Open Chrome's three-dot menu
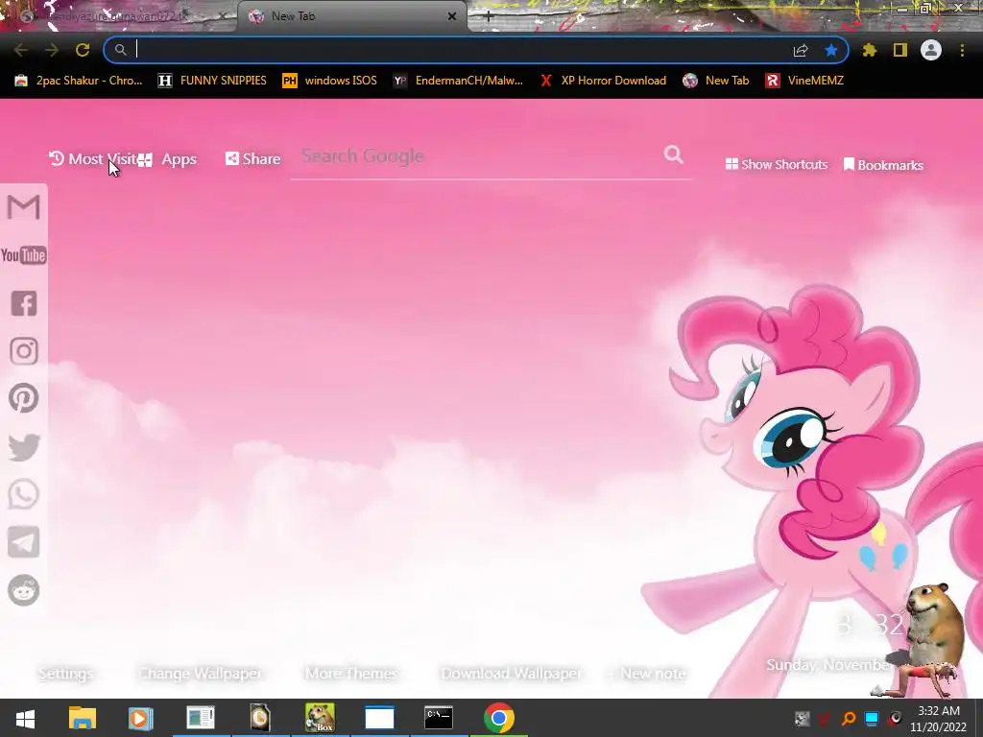This screenshot has height=737, width=983. (x=962, y=50)
